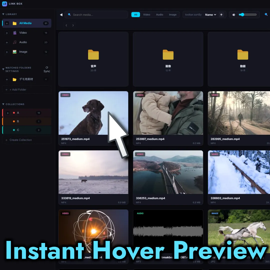Select the Audio filter tab
Image resolution: width=270 pixels, height=270 pixels.
coord(159,15)
